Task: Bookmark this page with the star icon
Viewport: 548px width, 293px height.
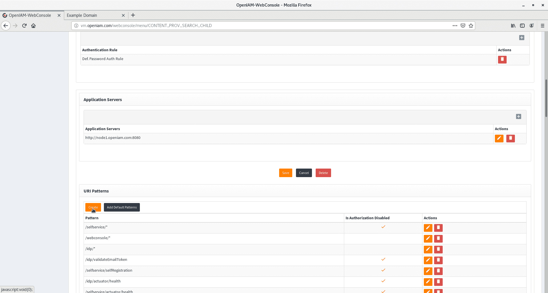Action: pyautogui.click(x=471, y=26)
